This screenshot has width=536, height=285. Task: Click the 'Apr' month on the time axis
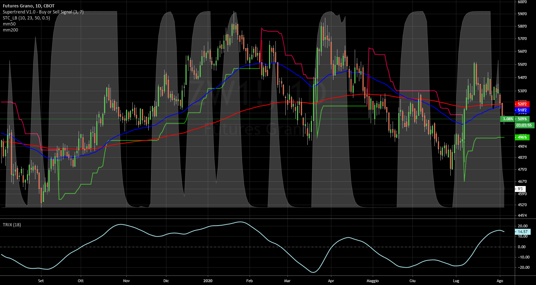point(331,281)
